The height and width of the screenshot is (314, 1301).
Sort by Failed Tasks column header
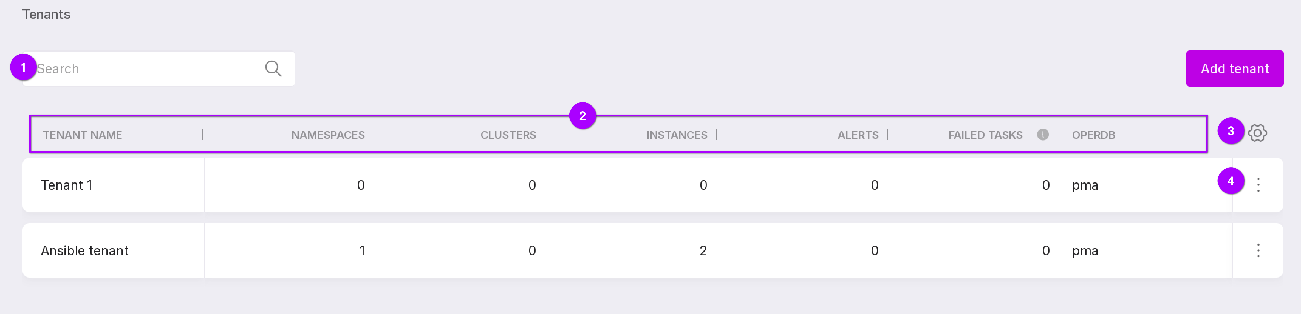tap(985, 135)
